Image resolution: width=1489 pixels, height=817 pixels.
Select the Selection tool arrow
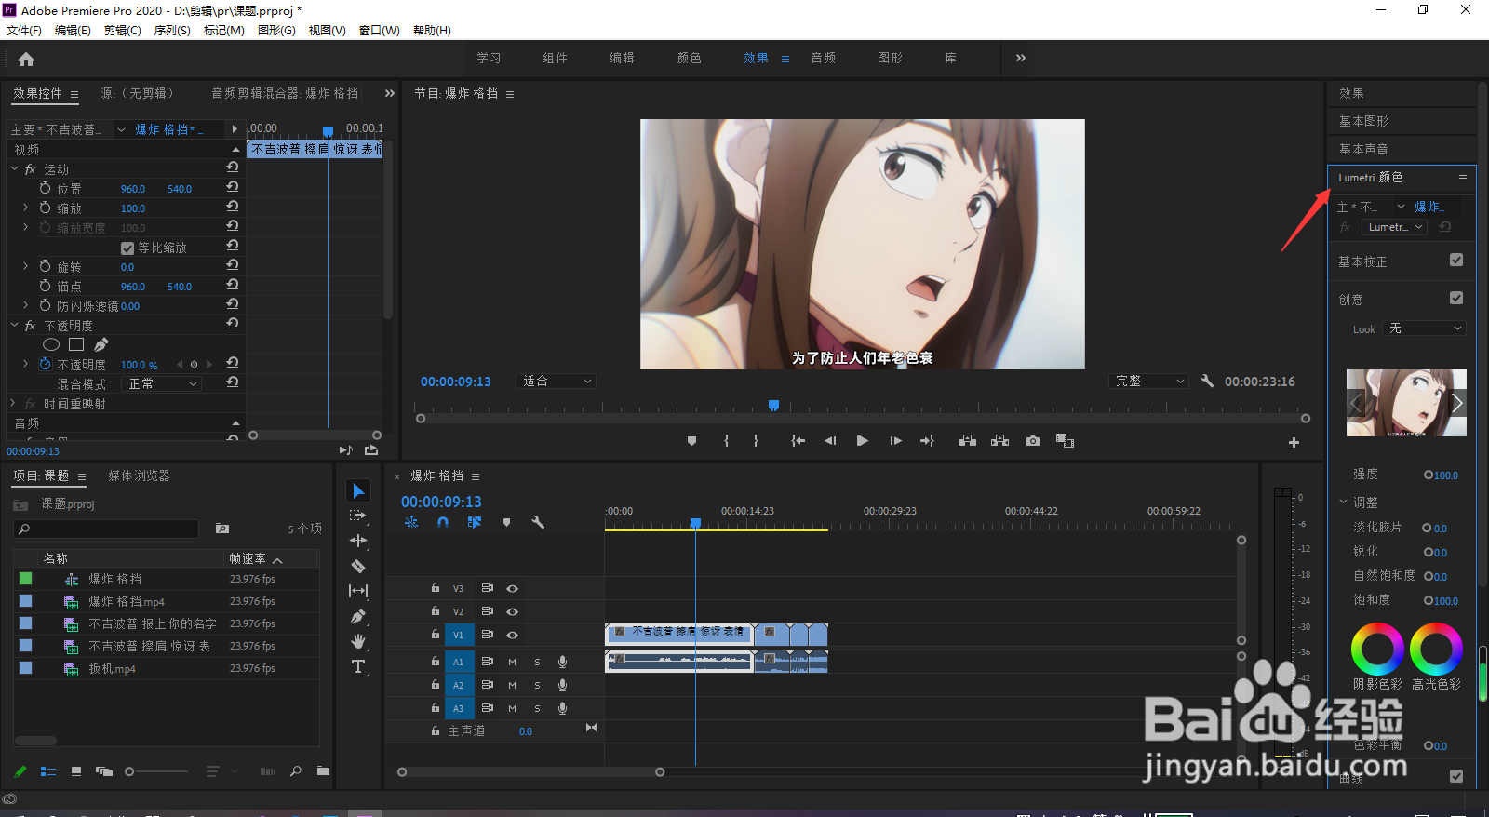pos(358,490)
